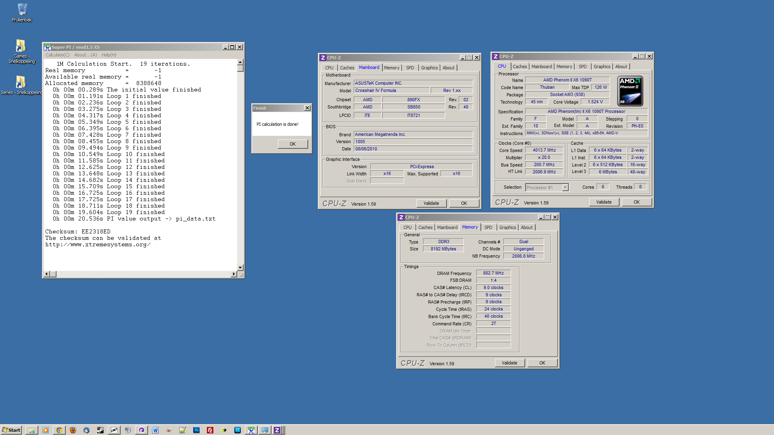The width and height of the screenshot is (774, 435).
Task: Open the About...(A) menu in Super PI
Action: tap(86, 55)
